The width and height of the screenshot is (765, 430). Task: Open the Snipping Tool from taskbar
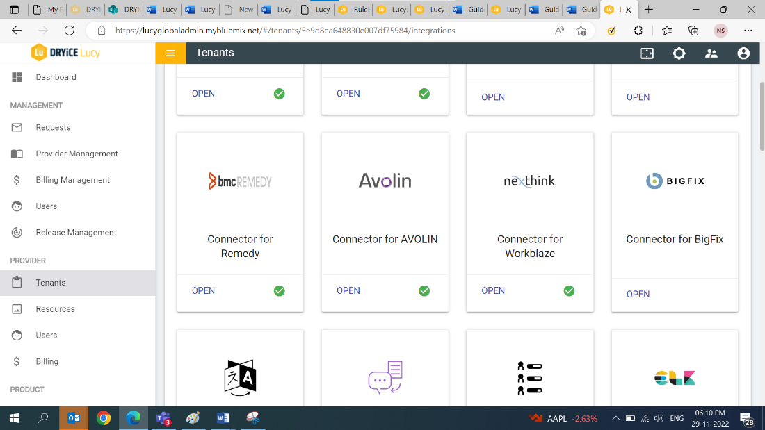tap(252, 417)
